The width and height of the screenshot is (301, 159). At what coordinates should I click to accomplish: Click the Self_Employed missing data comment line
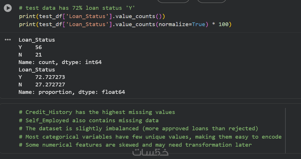click(89, 120)
